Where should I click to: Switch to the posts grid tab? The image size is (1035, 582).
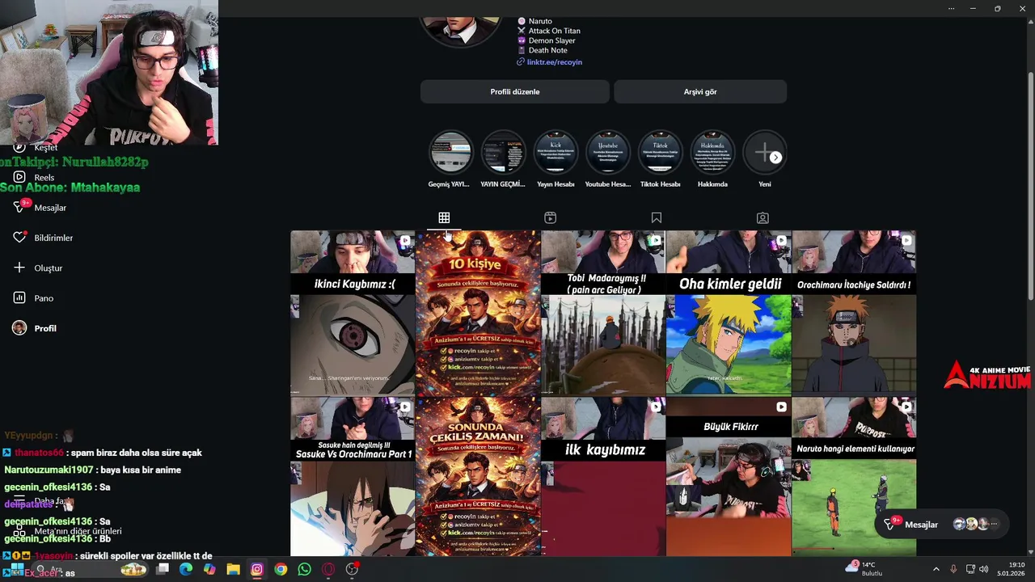[444, 217]
